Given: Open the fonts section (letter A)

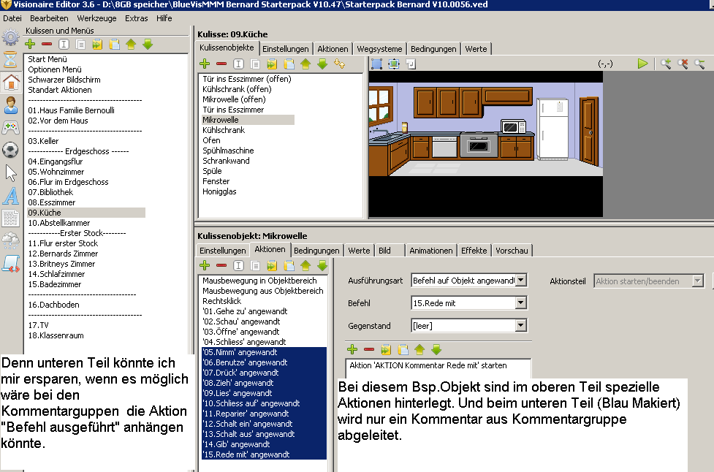Looking at the screenshot, I should (10, 196).
